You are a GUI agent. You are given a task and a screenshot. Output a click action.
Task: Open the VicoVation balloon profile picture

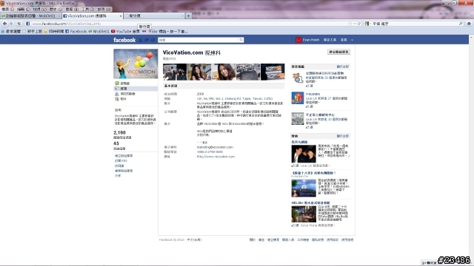click(136, 64)
